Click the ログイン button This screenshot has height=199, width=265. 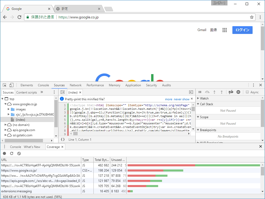(242, 30)
